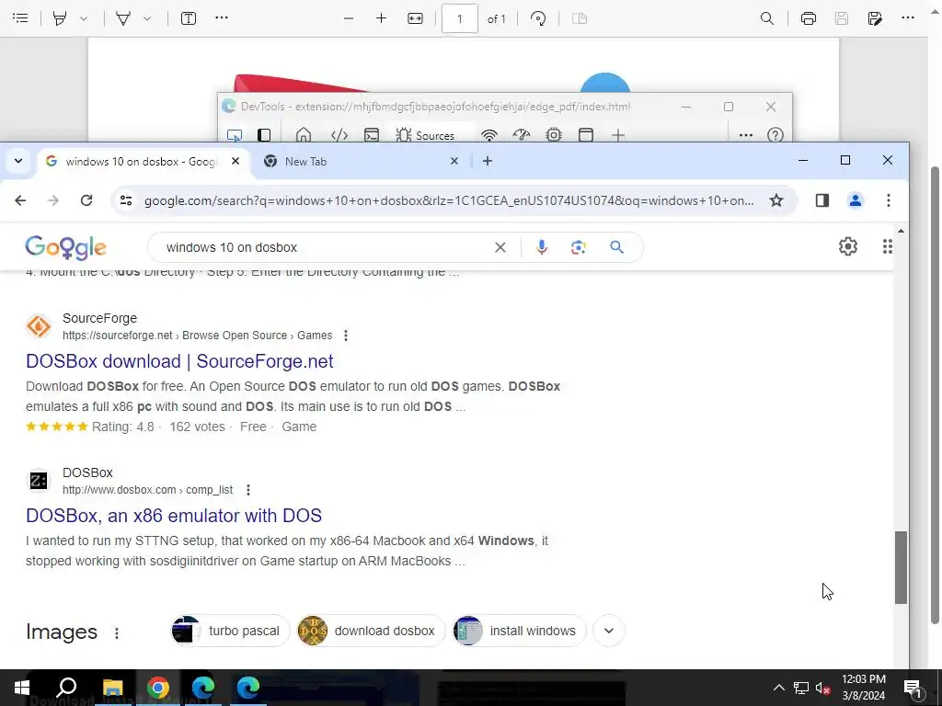
Task: Click the Chrome address bar URL
Action: 449,200
